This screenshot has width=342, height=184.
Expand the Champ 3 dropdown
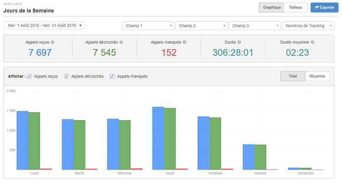click(254, 26)
